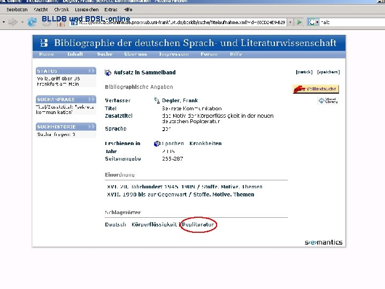This screenshot has width=385, height=289.
Task: Open classification XVI. 20. Jahrhundert link
Action: [x=184, y=187]
